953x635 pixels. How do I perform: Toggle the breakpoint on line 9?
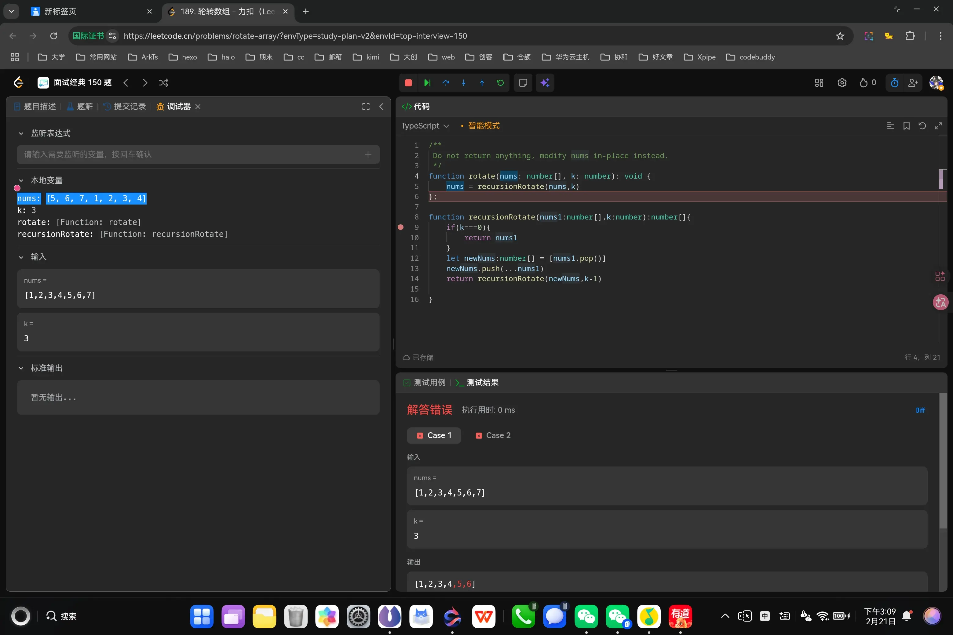coord(401,227)
